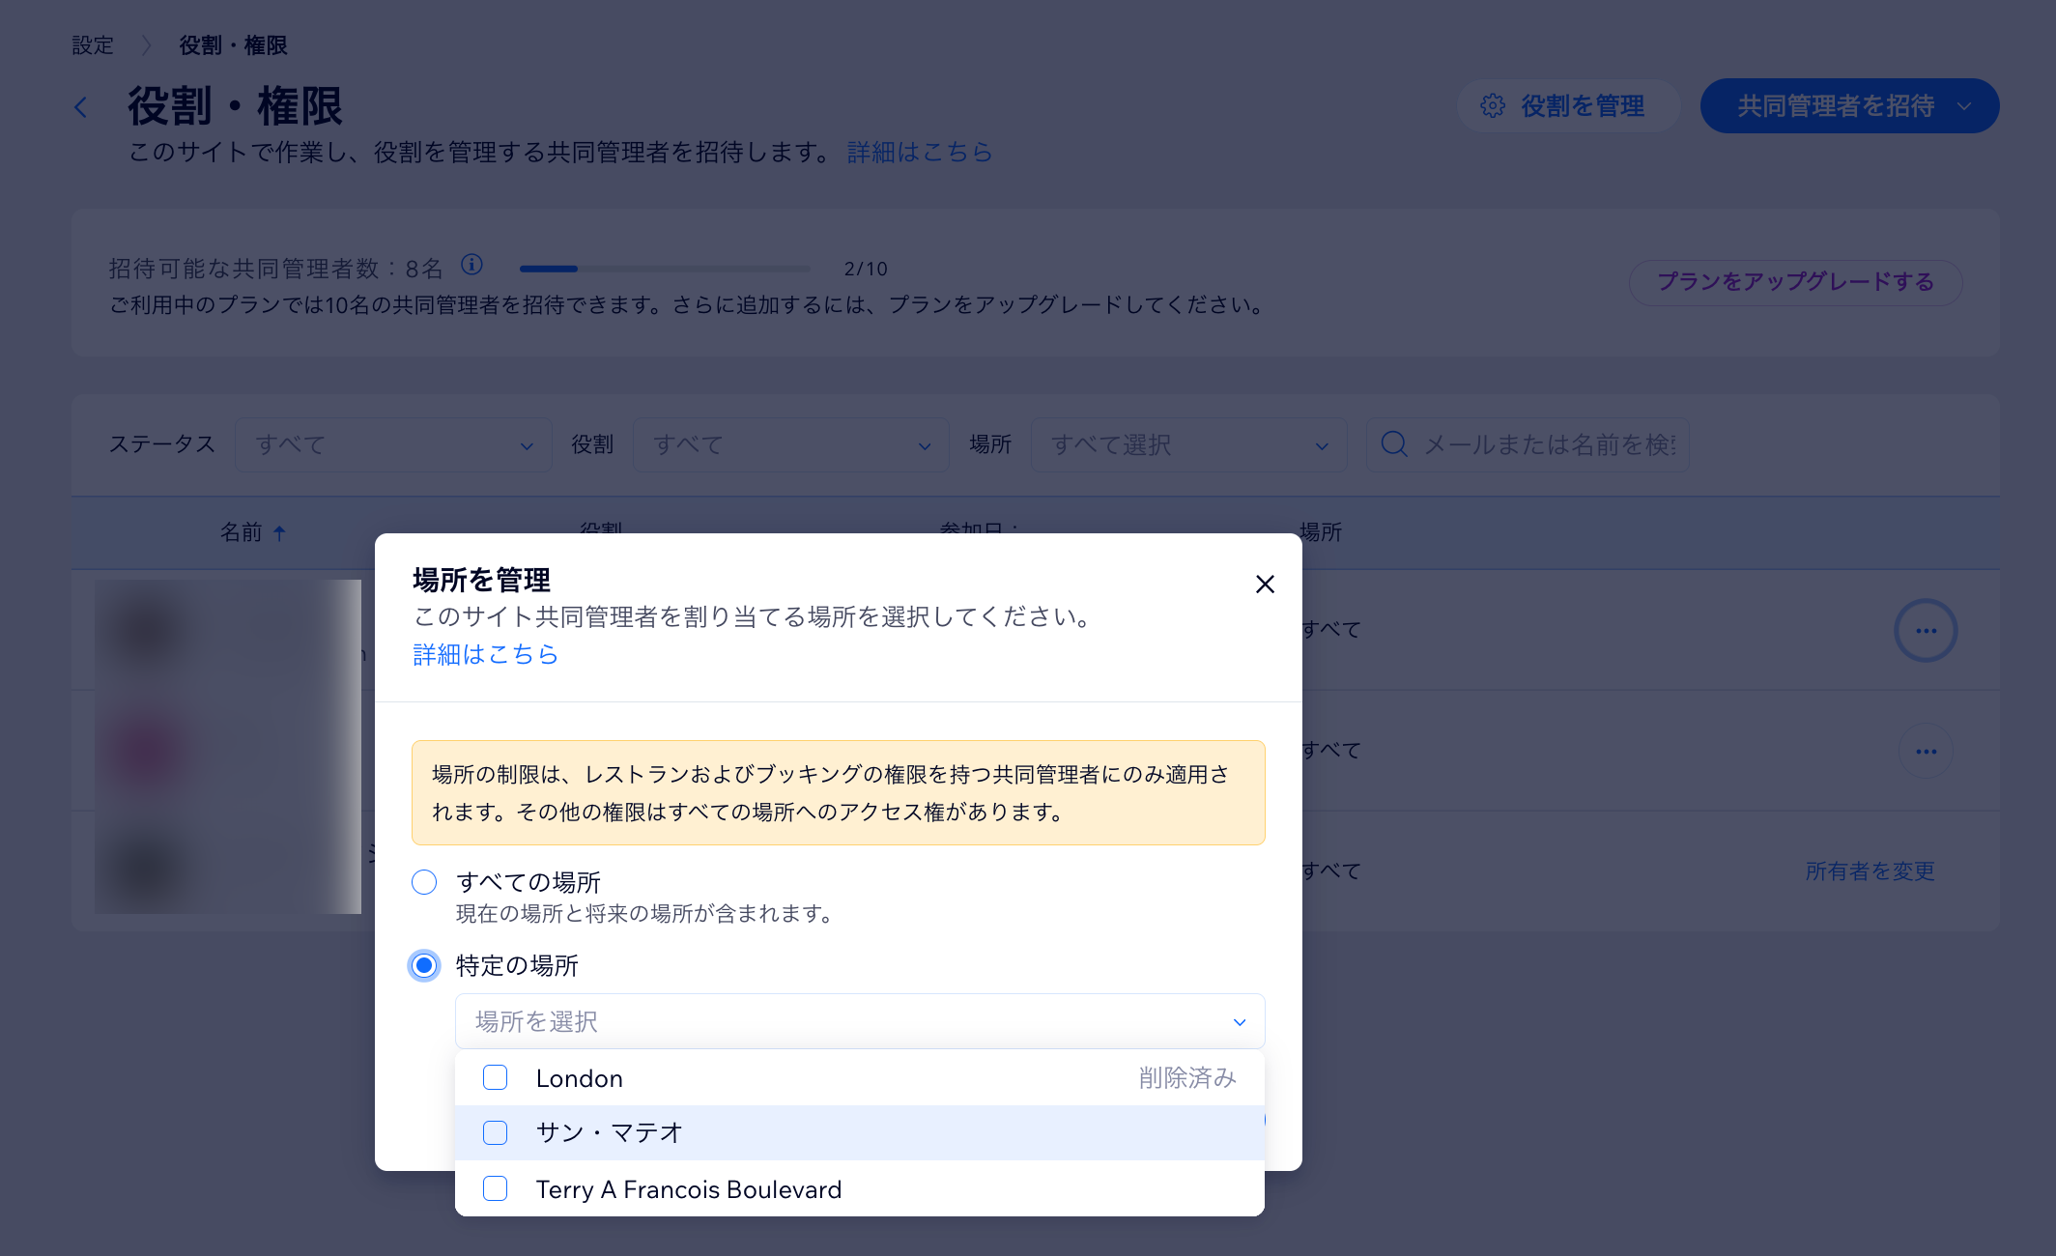Close the 場所を管理 dialog
This screenshot has height=1256, width=2056.
[x=1265, y=584]
